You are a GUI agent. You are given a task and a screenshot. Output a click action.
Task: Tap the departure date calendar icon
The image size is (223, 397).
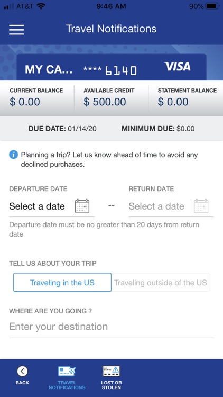pyautogui.click(x=82, y=206)
